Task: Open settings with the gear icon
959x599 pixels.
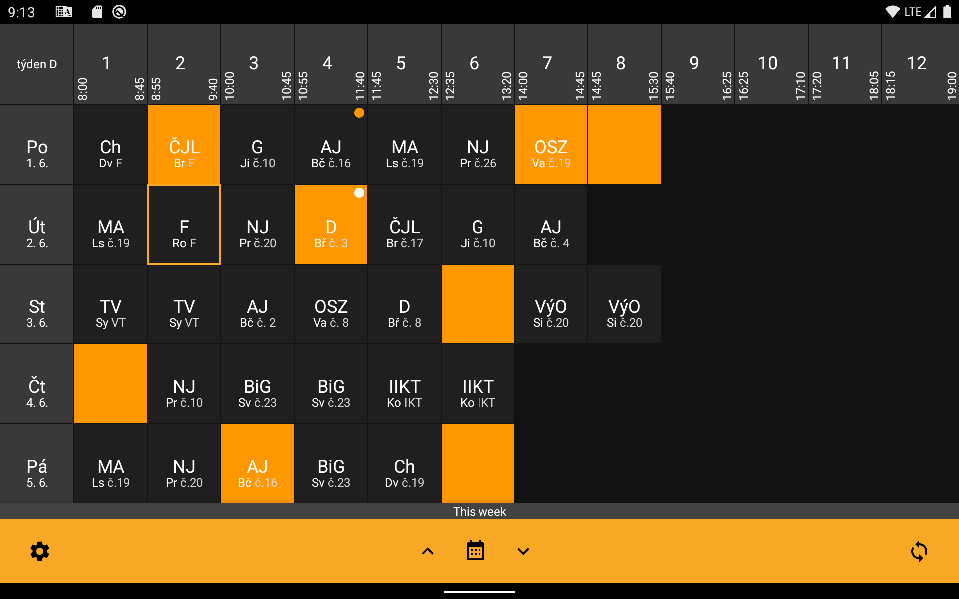Action: pyautogui.click(x=40, y=551)
